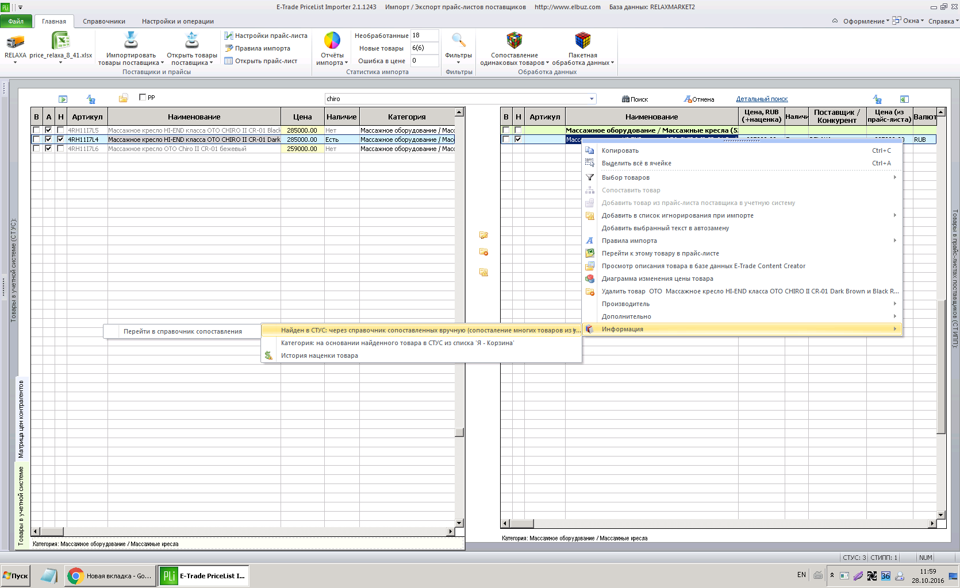This screenshot has height=588, width=960.
Task: Open the Оформление dropdown
Action: tap(866, 21)
